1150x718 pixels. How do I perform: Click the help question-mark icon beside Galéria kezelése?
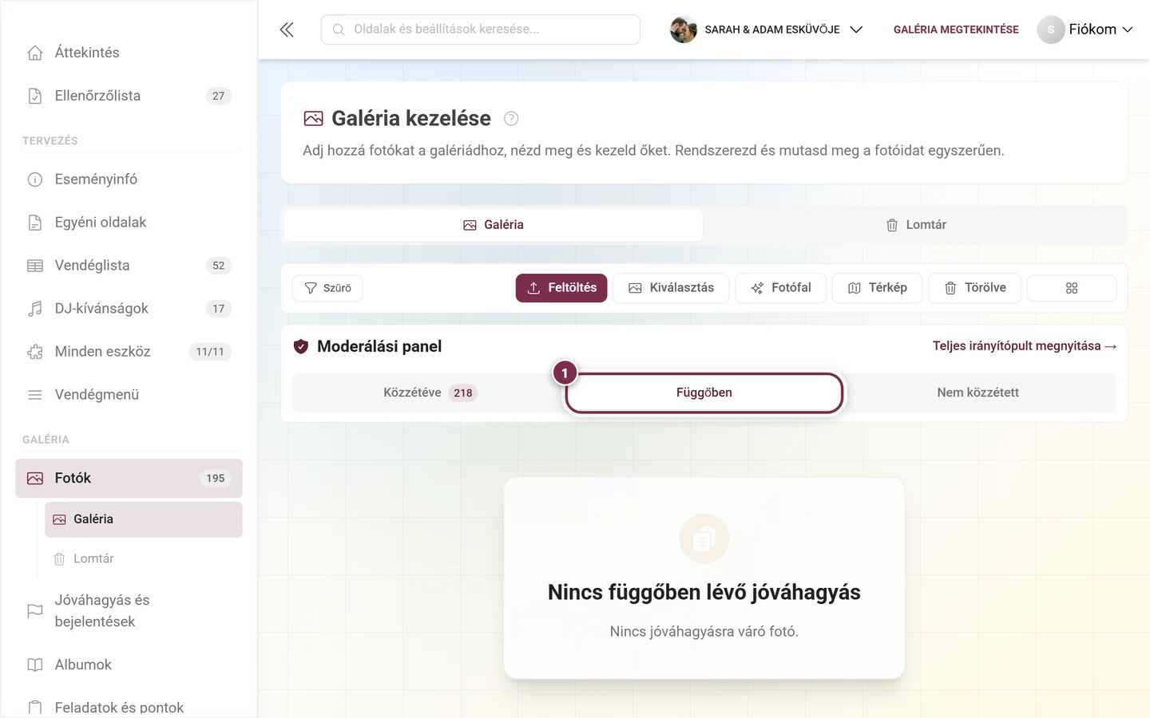click(511, 119)
